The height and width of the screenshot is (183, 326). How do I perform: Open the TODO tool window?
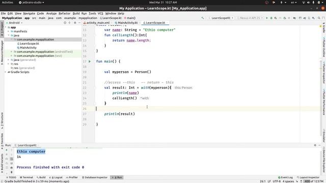11,177
